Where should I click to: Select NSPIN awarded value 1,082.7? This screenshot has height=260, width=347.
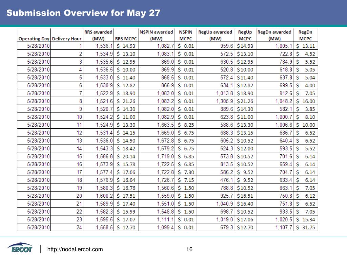(x=165, y=46)
